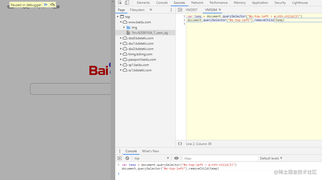Viewport: 322px width, 180px height.
Task: Click the sp1.baidu.com cloud icon
Action: 125,65
